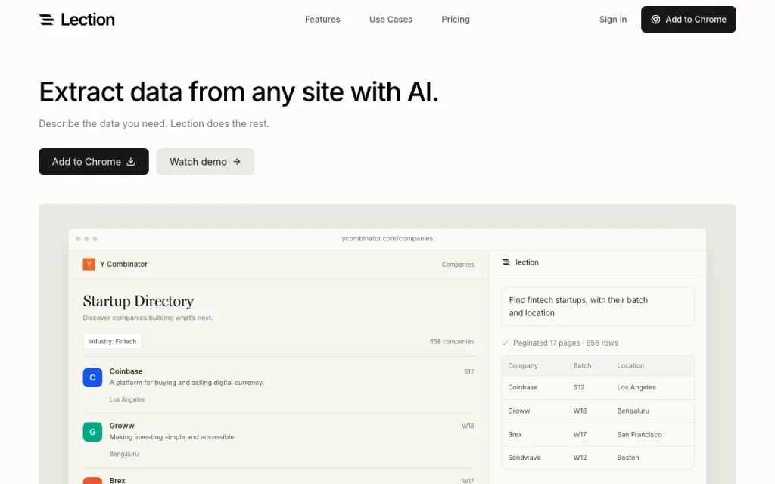Click the W12 batch cell
The width and height of the screenshot is (775, 484).
tap(580, 458)
